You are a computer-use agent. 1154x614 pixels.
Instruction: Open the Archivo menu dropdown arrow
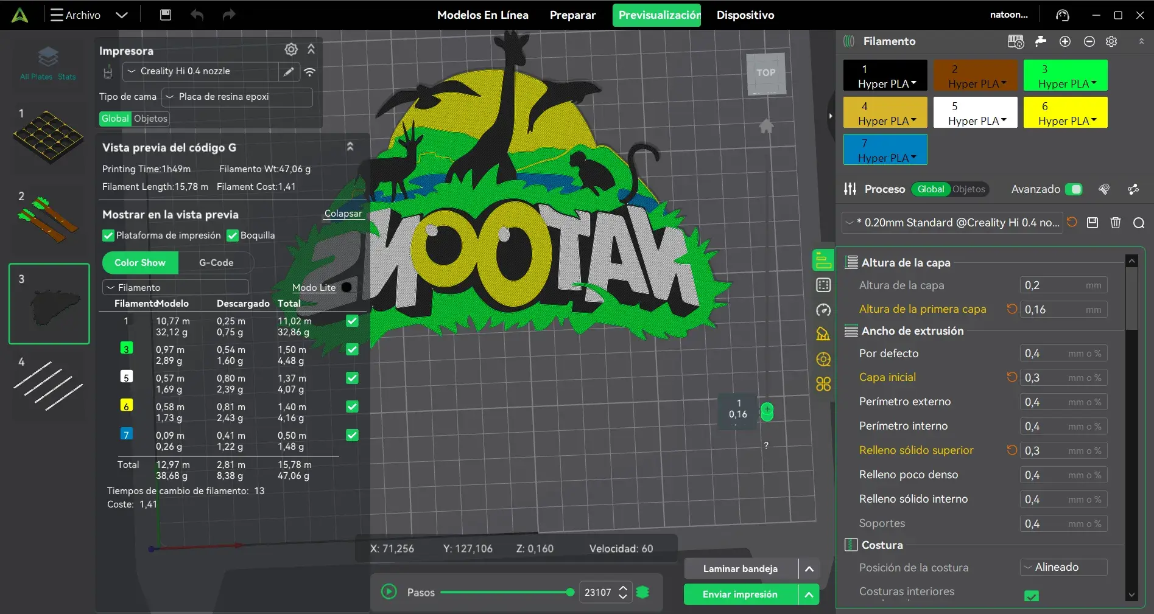tap(122, 15)
